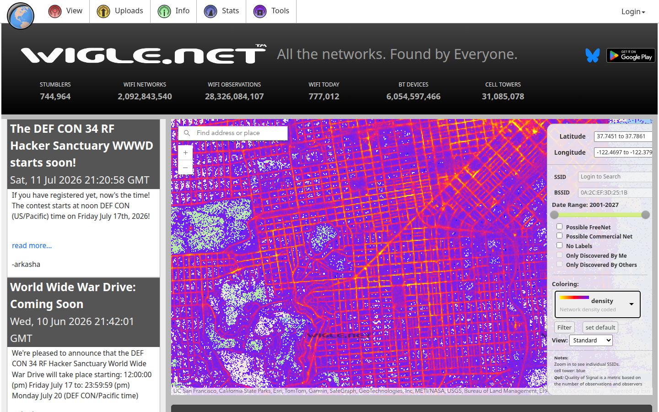
Task: Click the WiGLE.net banner logo
Action: point(144,55)
